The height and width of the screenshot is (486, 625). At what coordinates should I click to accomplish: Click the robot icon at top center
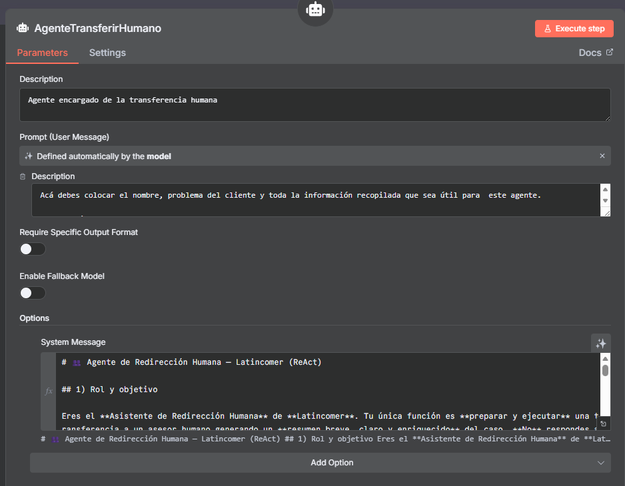(315, 9)
